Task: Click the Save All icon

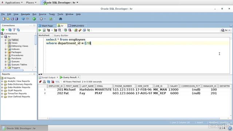Action: 16,19
